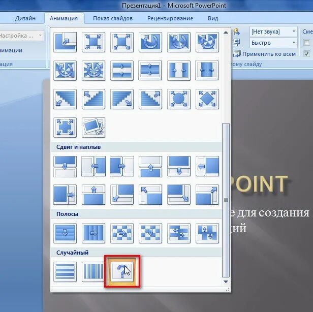Open the Показ слайдов tab
Screen dimensions: 313x312
click(x=113, y=18)
